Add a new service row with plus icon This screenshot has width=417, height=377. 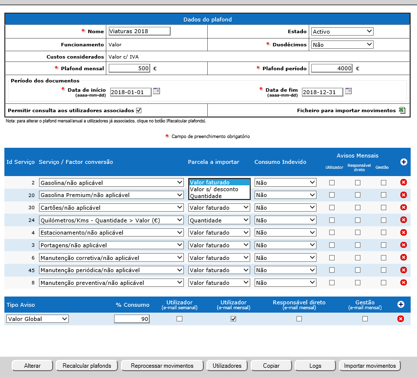click(403, 162)
